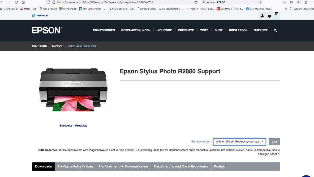Change language via the DEUTSCH globe link
Viewport: 314px width, 177px height.
point(40,16)
